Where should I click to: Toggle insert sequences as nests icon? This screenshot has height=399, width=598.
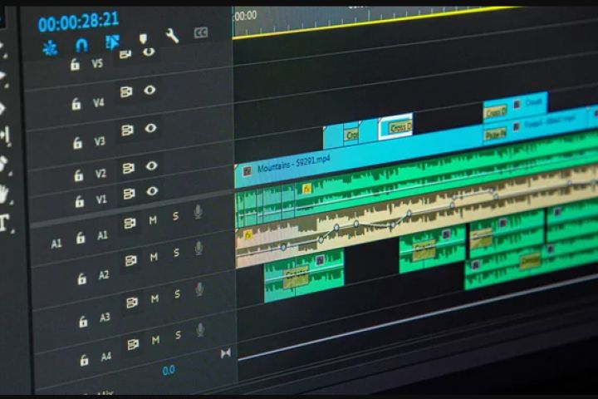pyautogui.click(x=50, y=48)
